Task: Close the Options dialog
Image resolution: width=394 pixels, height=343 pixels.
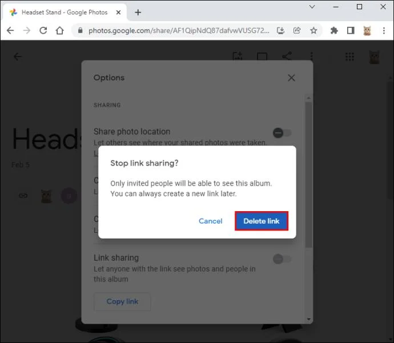Action: [291, 78]
